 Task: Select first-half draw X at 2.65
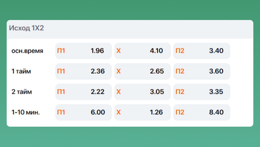[142, 71]
